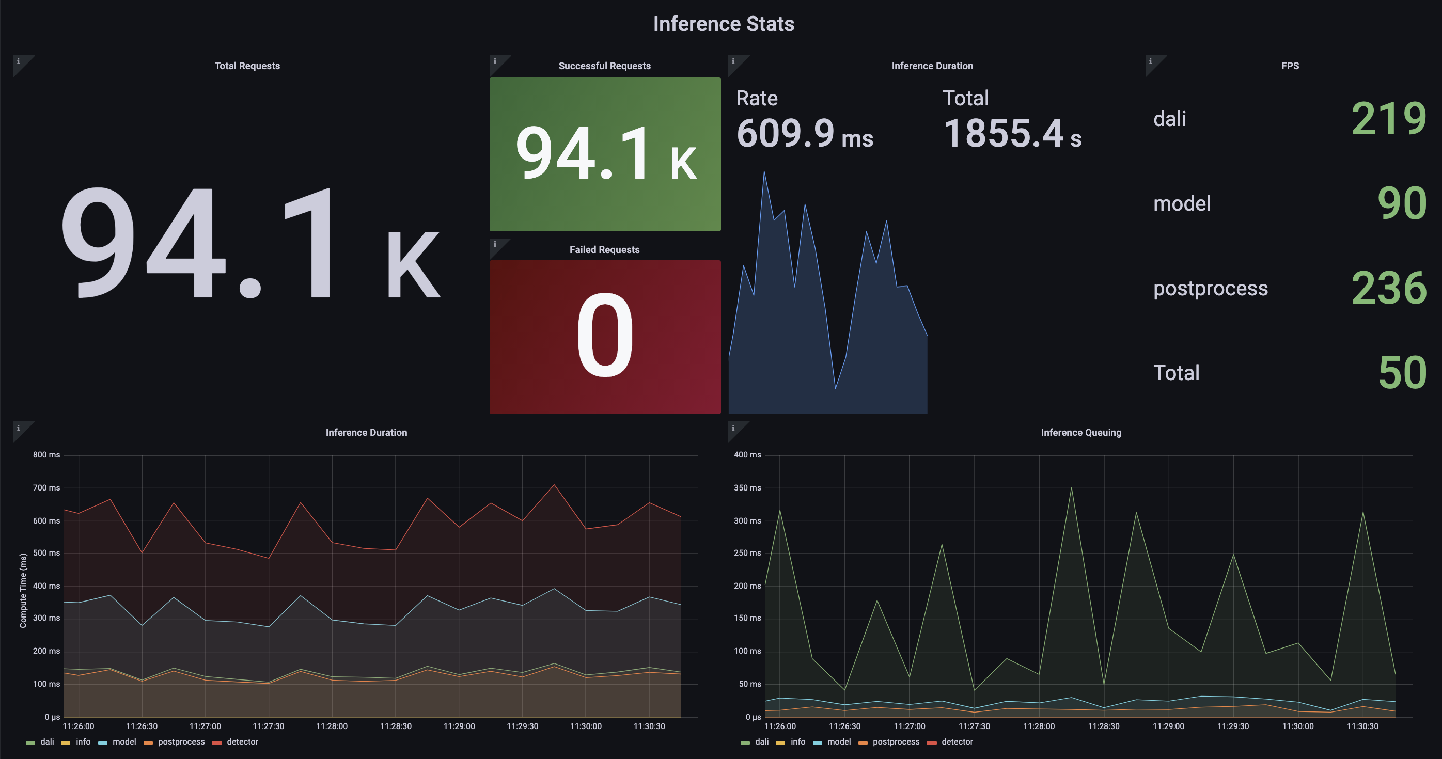1442x759 pixels.
Task: Open Failed Requests panel title menu
Action: (x=605, y=249)
